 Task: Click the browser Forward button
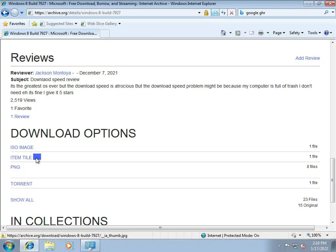(14, 13)
